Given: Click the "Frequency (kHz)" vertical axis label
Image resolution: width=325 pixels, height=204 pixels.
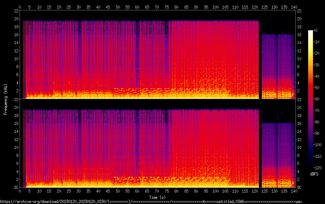Looking at the screenshot, I should [6, 99].
